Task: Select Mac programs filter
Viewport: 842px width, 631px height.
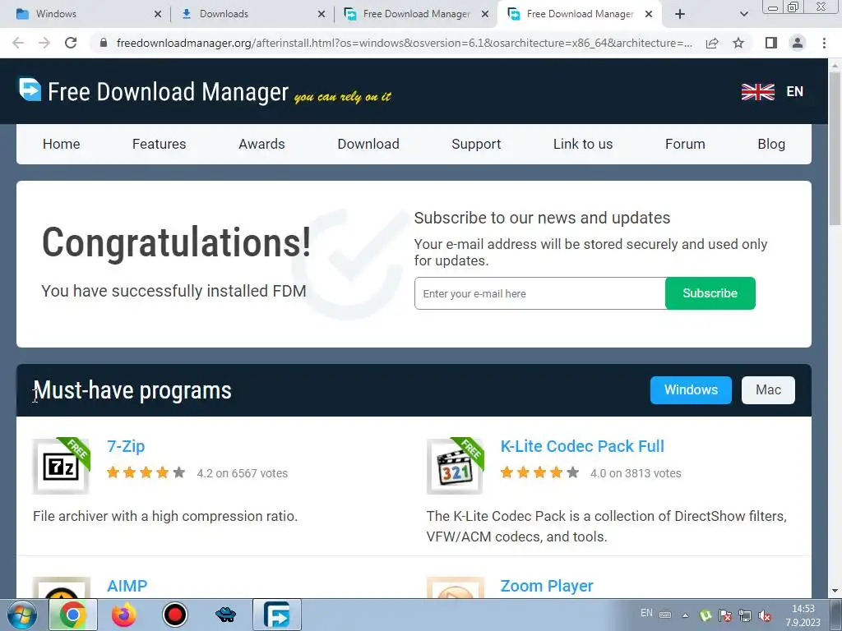Action: pyautogui.click(x=768, y=390)
